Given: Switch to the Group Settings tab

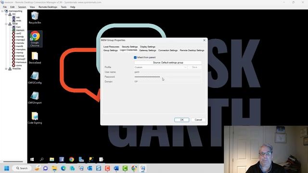Looking at the screenshot, I should [110, 50].
